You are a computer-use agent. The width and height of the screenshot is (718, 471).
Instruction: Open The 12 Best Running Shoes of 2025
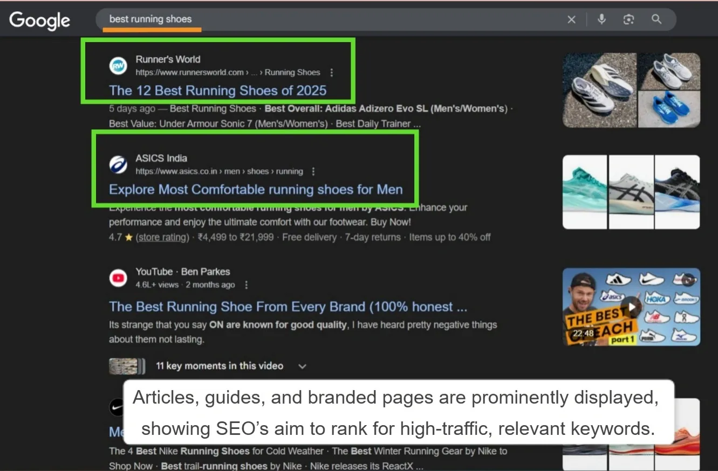(x=217, y=91)
